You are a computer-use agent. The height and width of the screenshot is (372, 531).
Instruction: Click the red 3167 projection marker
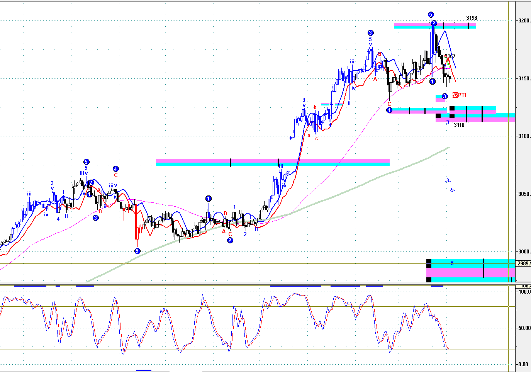click(x=450, y=56)
